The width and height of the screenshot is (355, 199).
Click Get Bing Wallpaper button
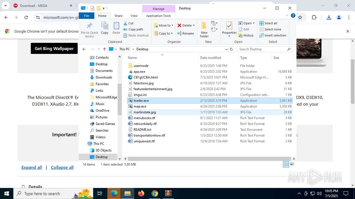pyautogui.click(x=54, y=48)
